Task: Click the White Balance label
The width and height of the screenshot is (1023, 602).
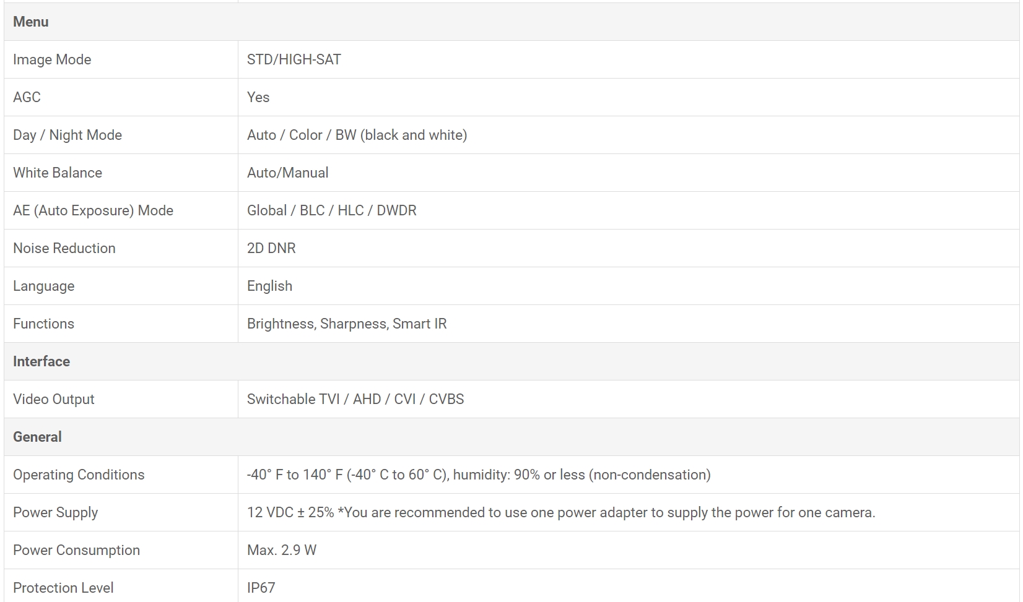Action: (58, 173)
